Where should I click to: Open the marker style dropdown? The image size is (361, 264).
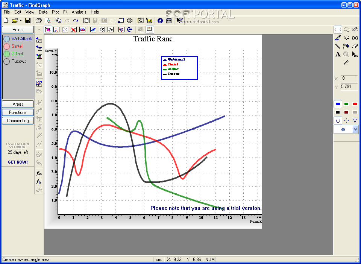pyautogui.click(x=355, y=129)
